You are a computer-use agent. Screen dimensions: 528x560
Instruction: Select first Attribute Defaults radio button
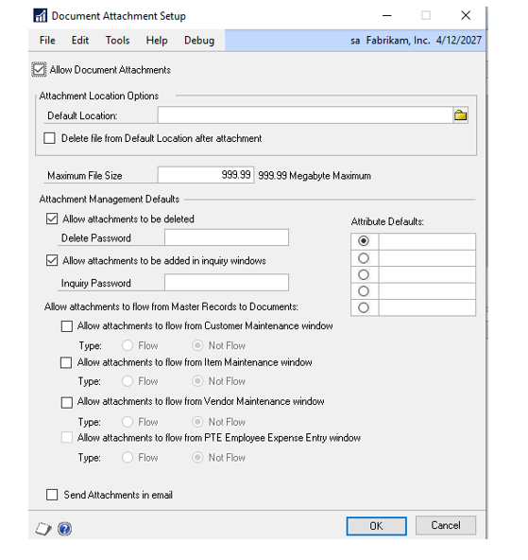tap(364, 241)
